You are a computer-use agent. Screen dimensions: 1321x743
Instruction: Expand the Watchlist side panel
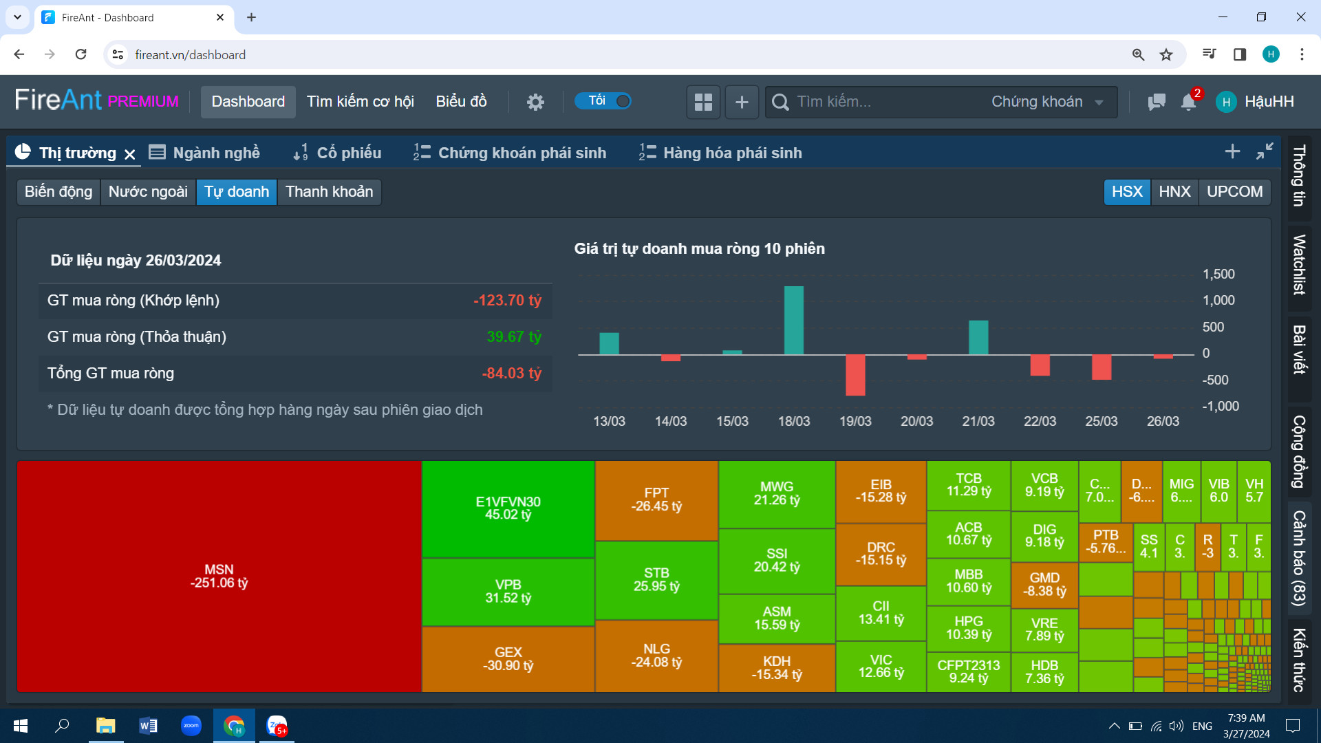click(x=1299, y=264)
